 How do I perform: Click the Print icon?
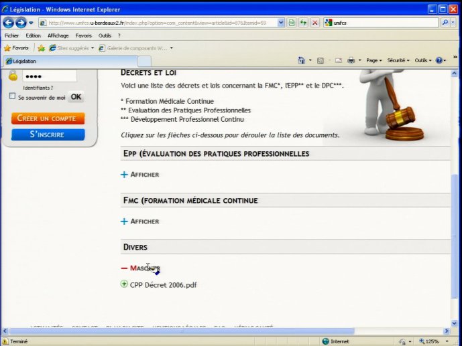tap(351, 60)
